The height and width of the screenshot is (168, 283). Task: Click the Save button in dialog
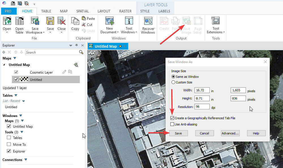[178, 133]
